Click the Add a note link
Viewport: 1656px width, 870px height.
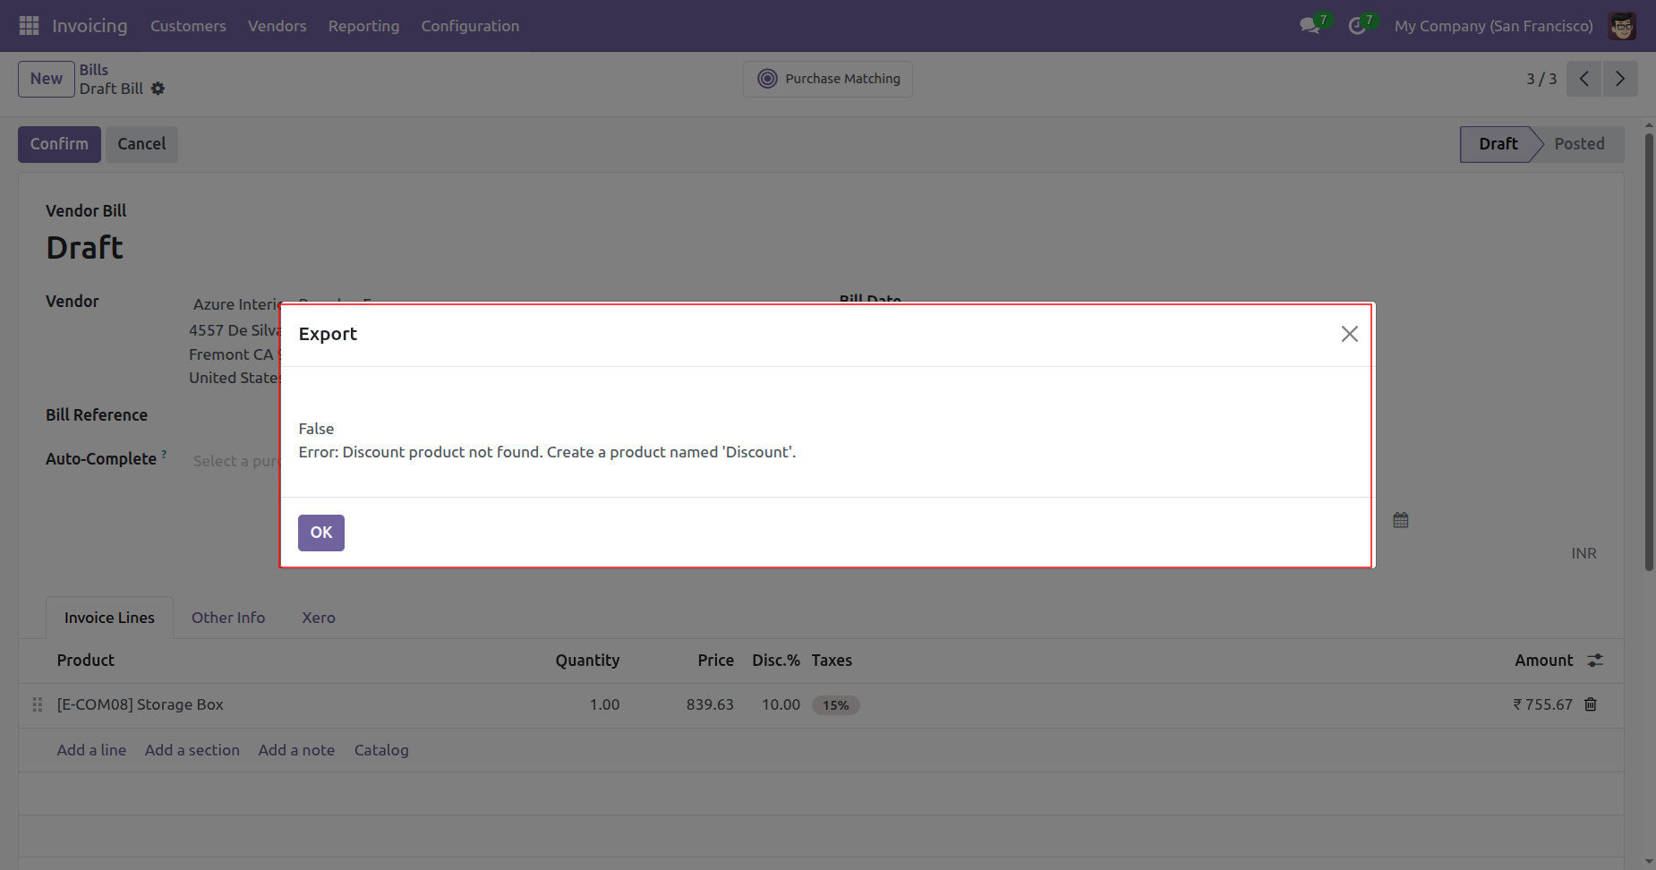pos(296,750)
